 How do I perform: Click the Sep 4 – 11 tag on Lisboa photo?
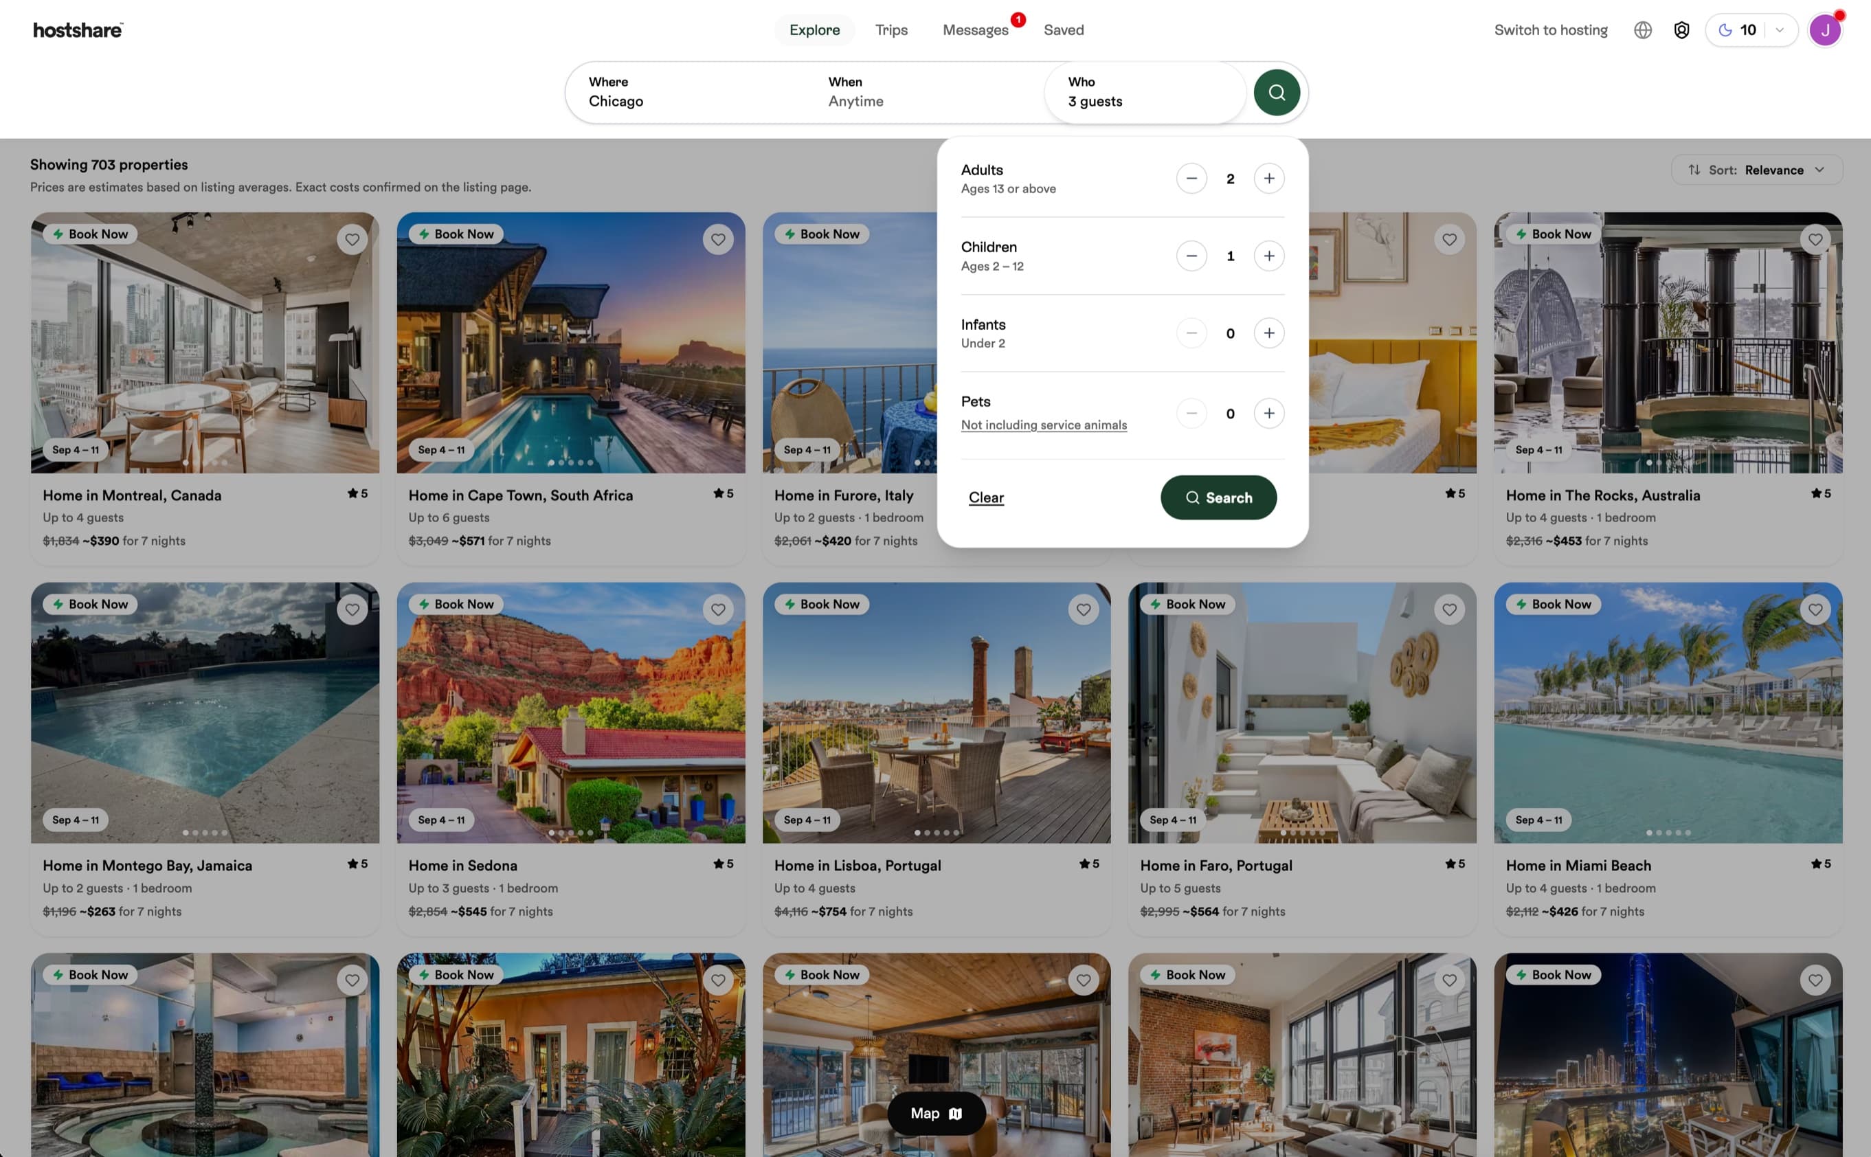tap(807, 820)
